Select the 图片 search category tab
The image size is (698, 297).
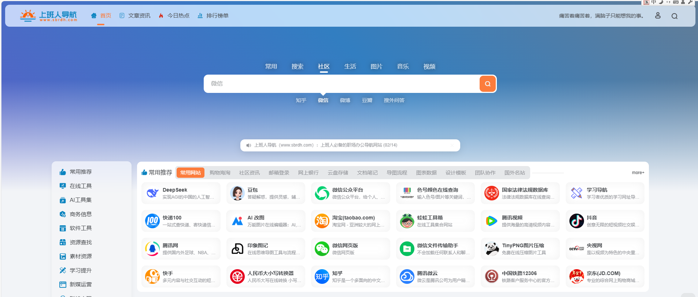pyautogui.click(x=377, y=67)
